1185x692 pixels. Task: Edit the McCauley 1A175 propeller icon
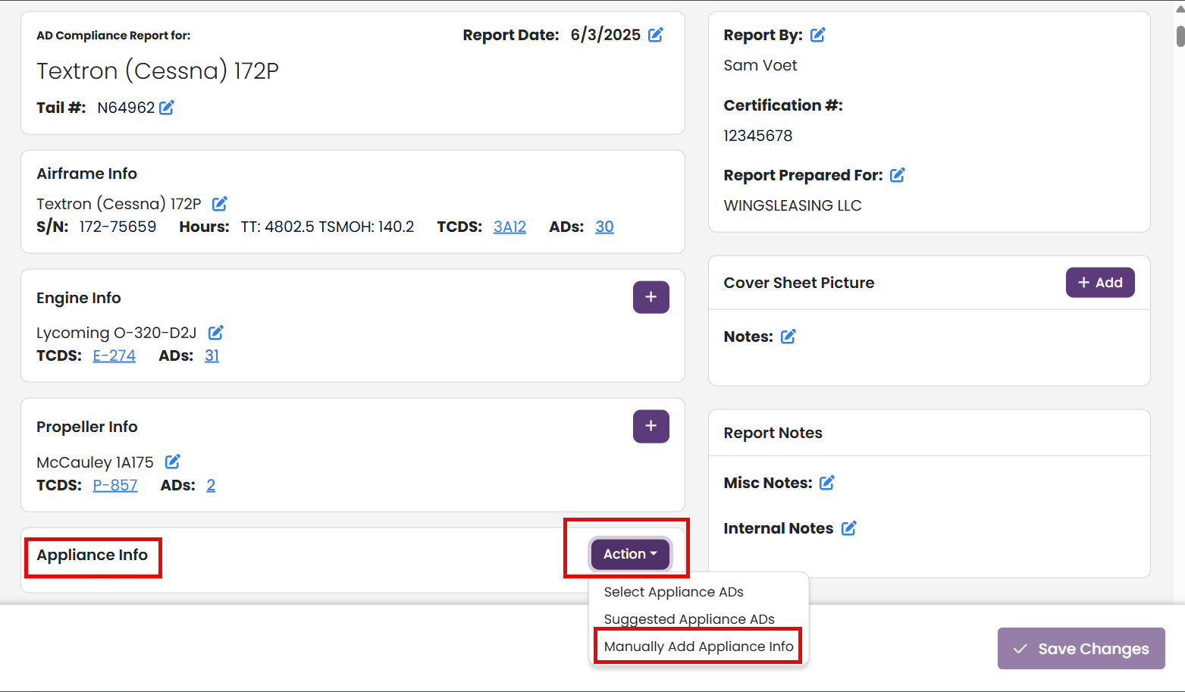(173, 462)
